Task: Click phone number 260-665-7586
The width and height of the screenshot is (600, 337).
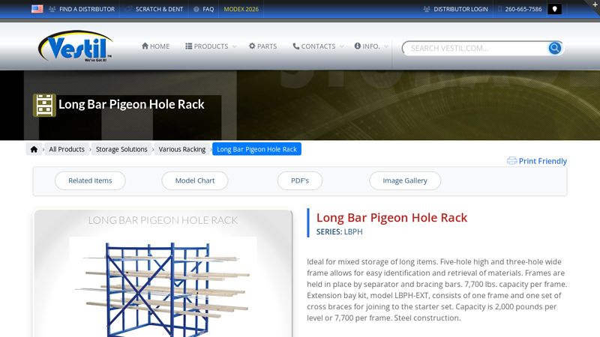Action: (x=523, y=9)
